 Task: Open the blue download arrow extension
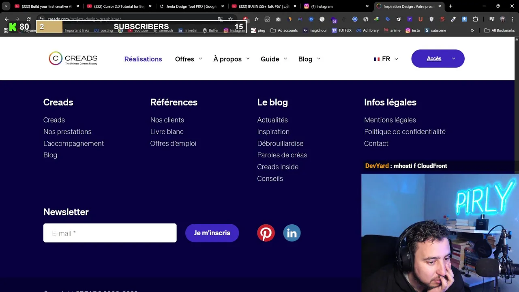(x=464, y=19)
